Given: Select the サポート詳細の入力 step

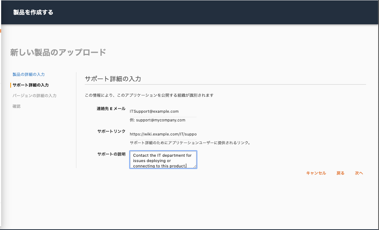Looking at the screenshot, I should [x=30, y=85].
